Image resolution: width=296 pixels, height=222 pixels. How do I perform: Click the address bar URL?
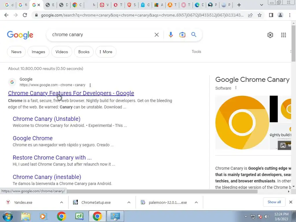(142, 15)
